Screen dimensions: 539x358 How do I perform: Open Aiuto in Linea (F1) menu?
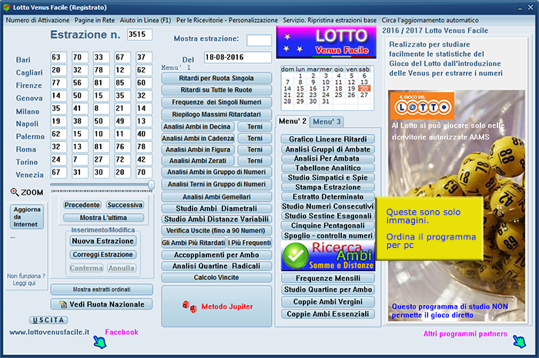146,20
